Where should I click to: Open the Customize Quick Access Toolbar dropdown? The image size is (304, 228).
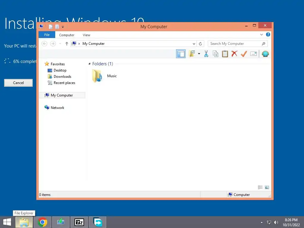point(63,27)
